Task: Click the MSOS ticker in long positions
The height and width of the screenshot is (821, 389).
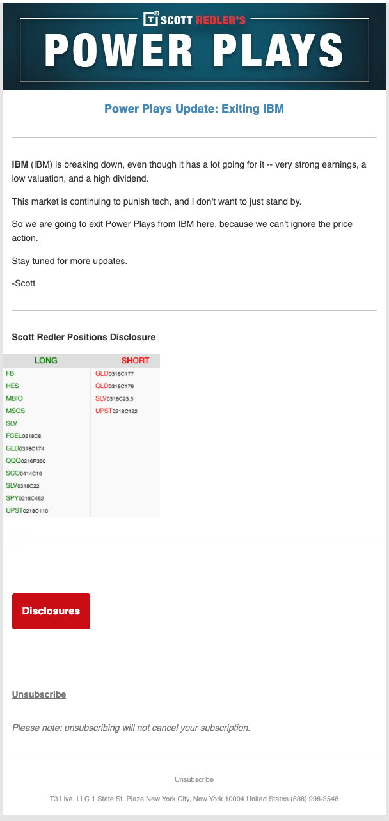Action: click(x=15, y=411)
